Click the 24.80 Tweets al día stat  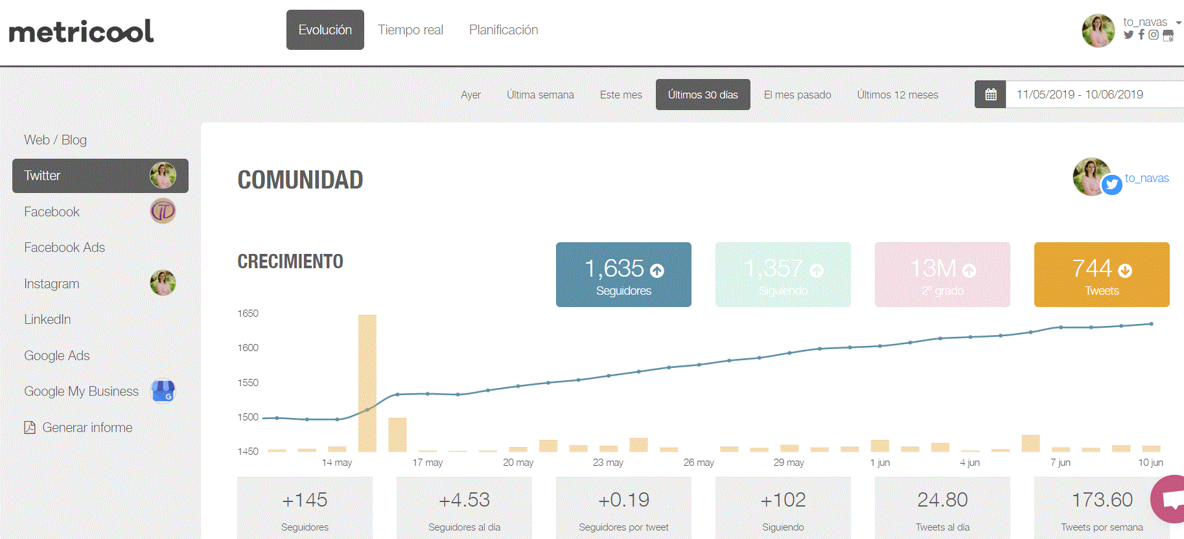tap(942, 508)
